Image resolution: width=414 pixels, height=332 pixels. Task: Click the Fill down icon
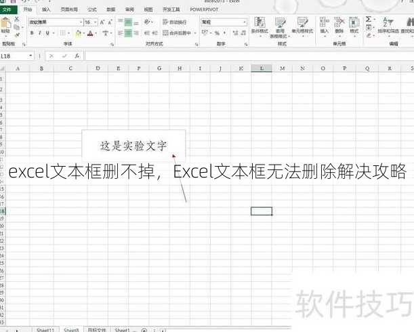point(369,27)
